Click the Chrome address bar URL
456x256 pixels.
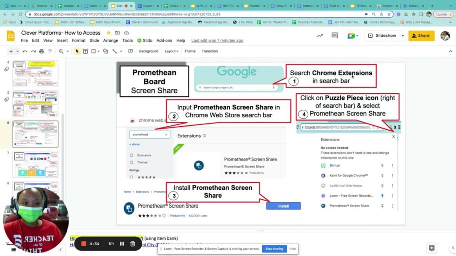click(x=127, y=14)
